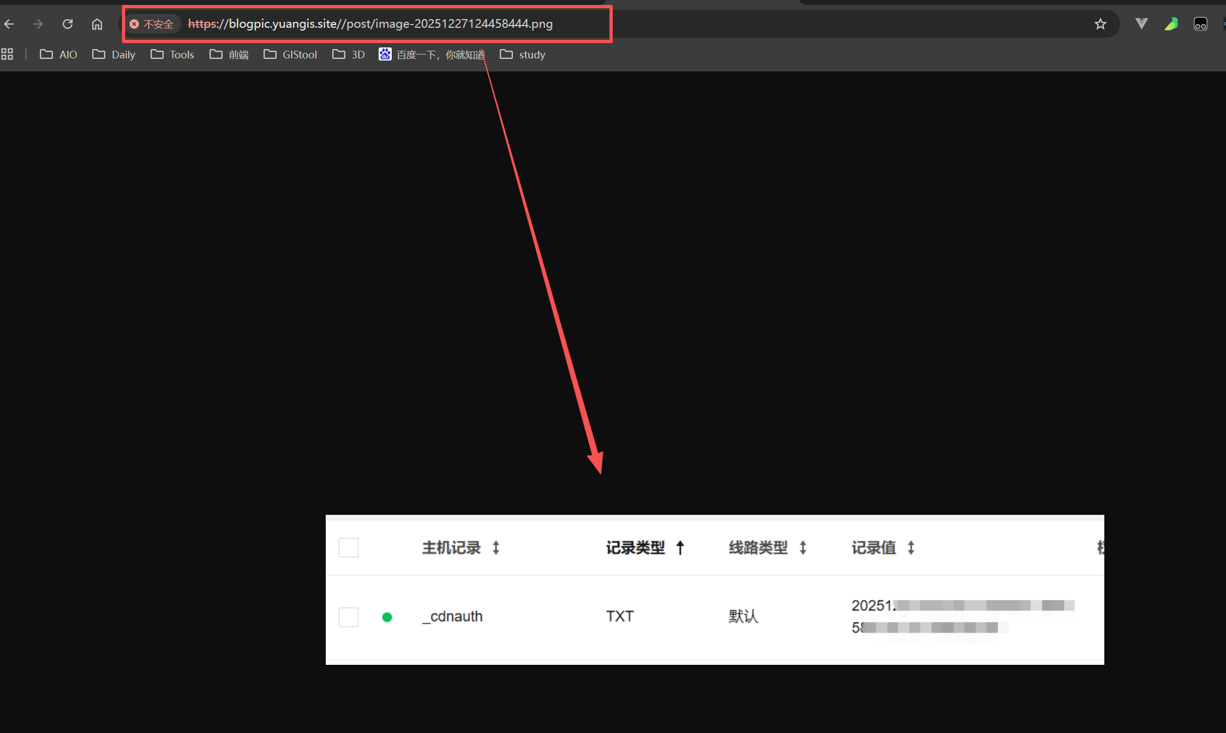1226x733 pixels.
Task: Click the address bar URL field
Action: 370,24
